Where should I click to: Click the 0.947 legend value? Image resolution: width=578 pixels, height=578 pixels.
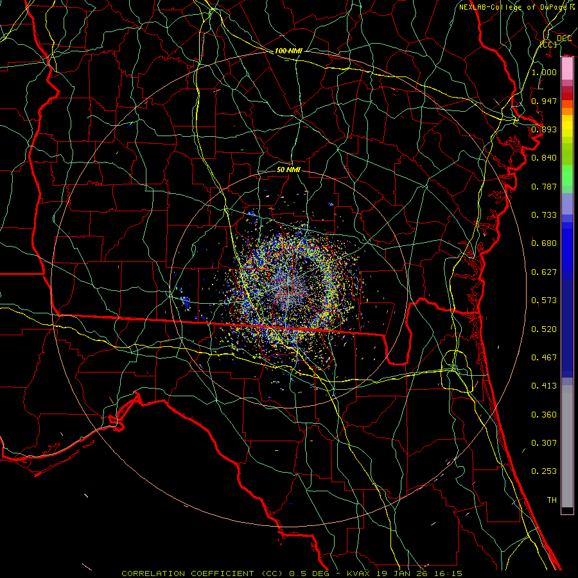click(x=544, y=101)
